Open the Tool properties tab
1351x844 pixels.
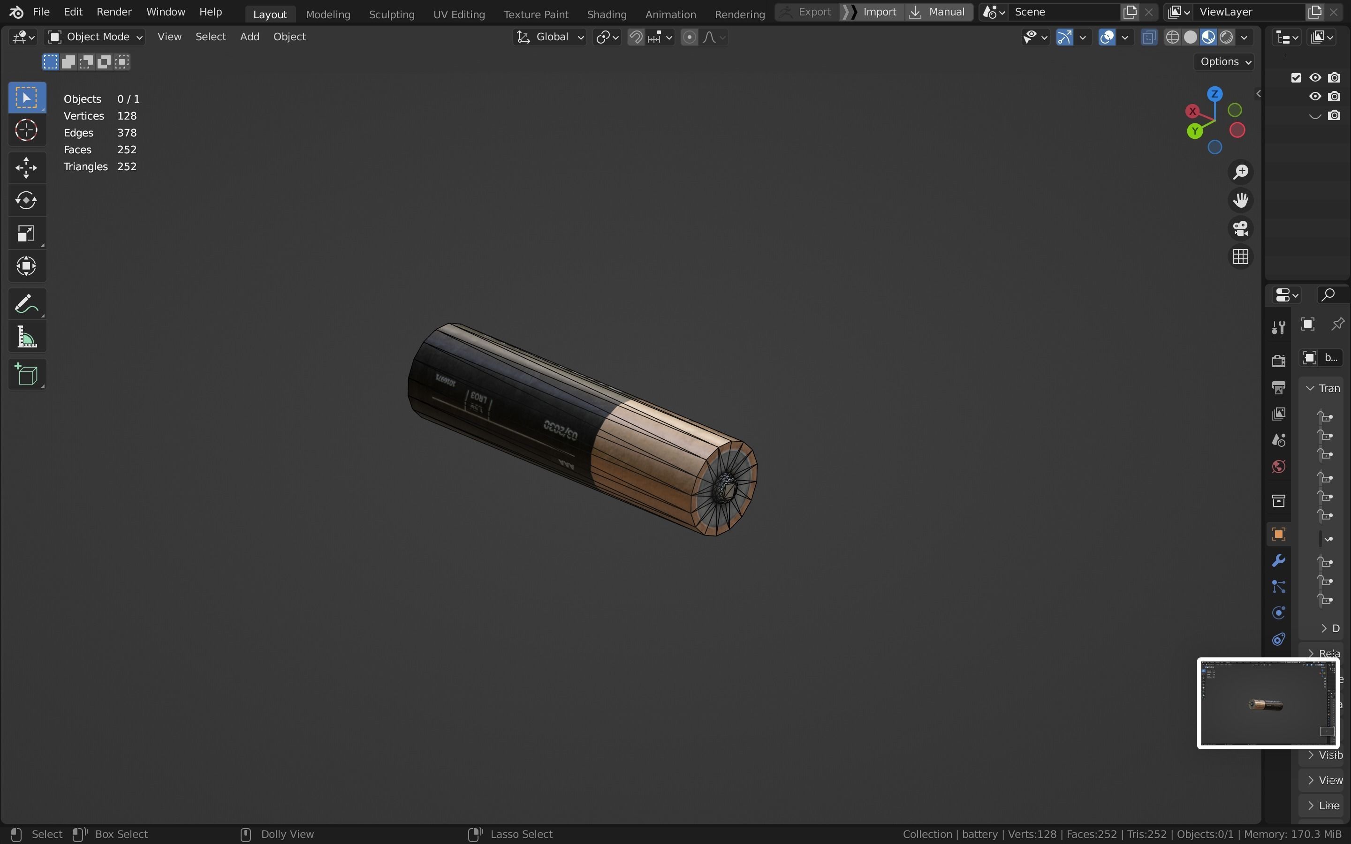click(x=1278, y=327)
